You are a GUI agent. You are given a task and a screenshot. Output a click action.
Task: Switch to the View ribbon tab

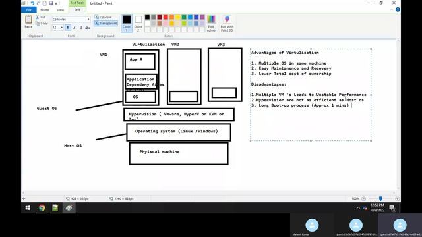[60, 10]
